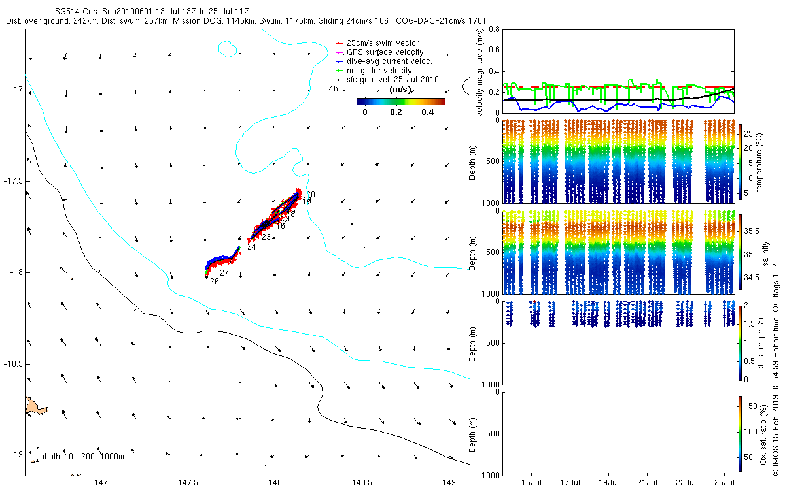
Task: Click the Ox. sat. ratio (%) colorbar
Action: [x=741, y=433]
